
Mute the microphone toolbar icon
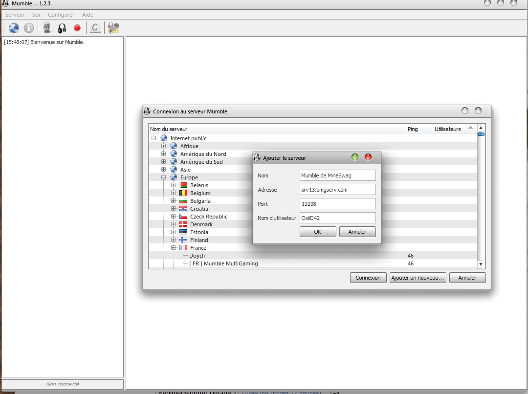coord(47,27)
